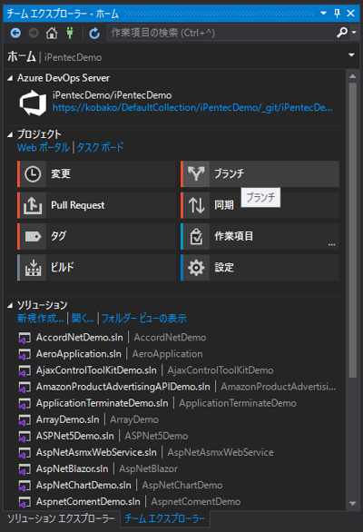Click the ArrayDemo.sln solution icon
The image size is (363, 532).
point(25,420)
